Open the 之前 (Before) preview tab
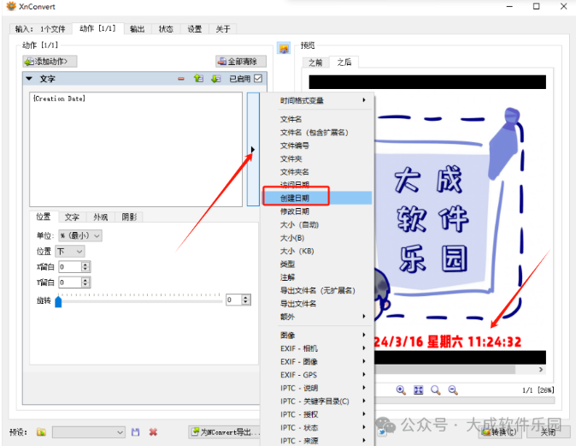The height and width of the screenshot is (446, 576). tap(315, 62)
